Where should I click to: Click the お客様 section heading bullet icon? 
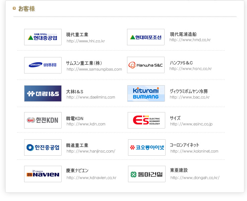[x=14, y=8]
